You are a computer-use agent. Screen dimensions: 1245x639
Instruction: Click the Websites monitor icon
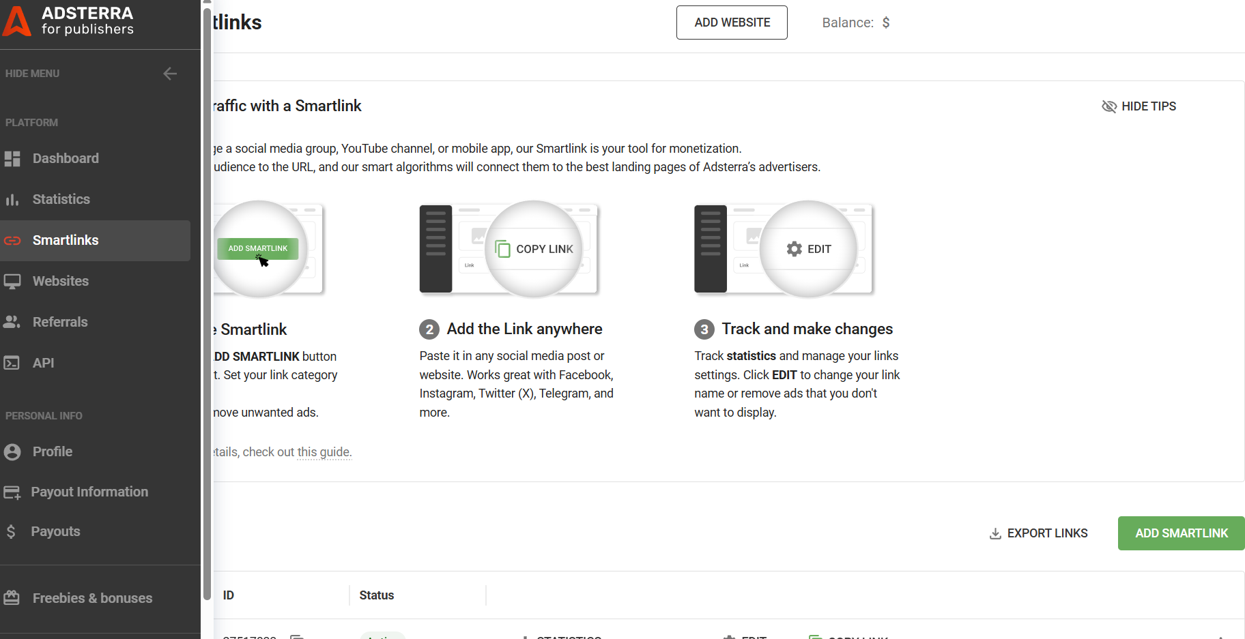pos(12,282)
